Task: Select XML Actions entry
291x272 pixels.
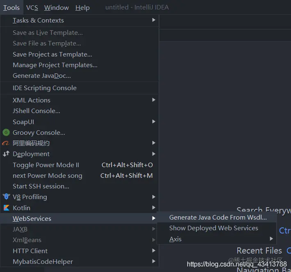Action: click(x=80, y=100)
